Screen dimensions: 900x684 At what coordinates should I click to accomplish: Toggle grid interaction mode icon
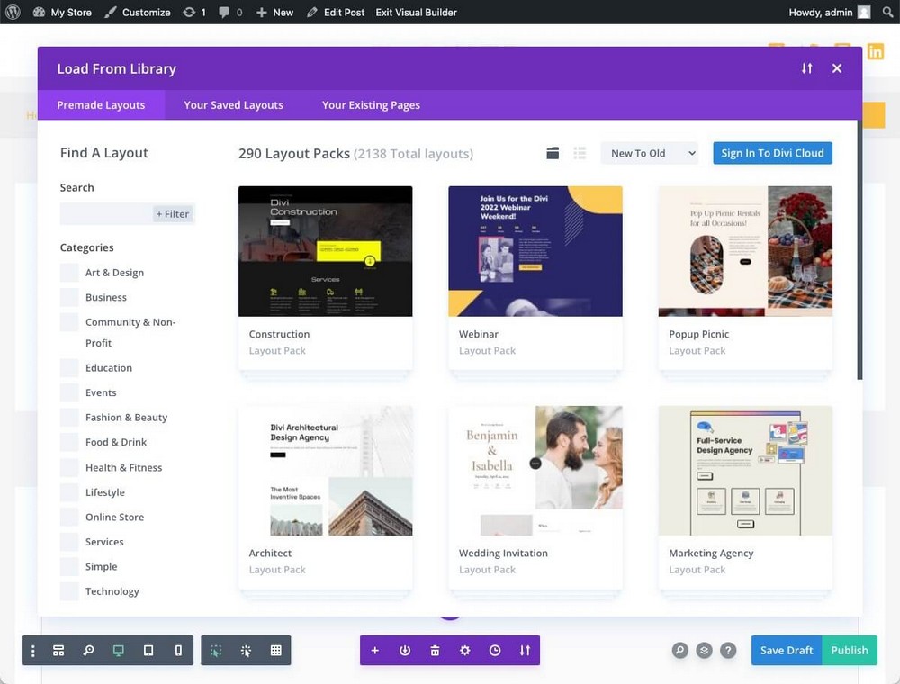(276, 650)
